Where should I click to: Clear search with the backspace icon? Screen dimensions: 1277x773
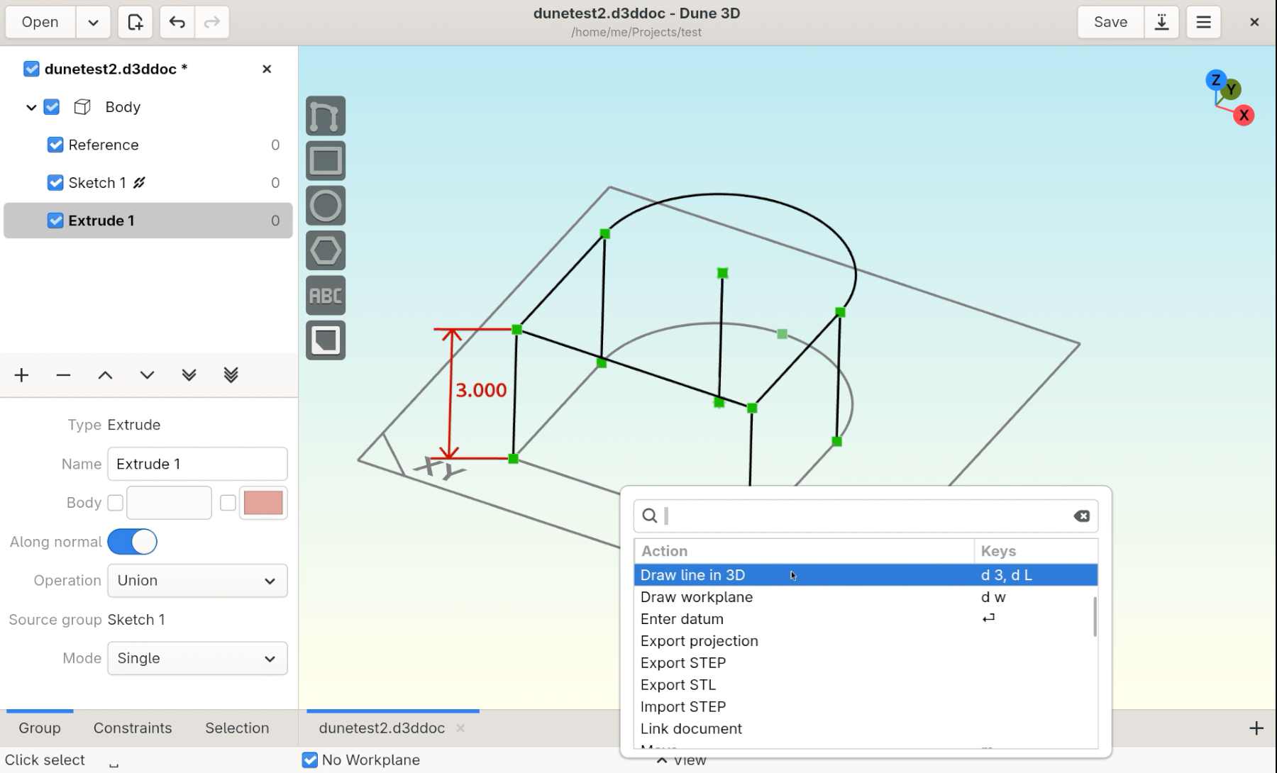(x=1081, y=516)
